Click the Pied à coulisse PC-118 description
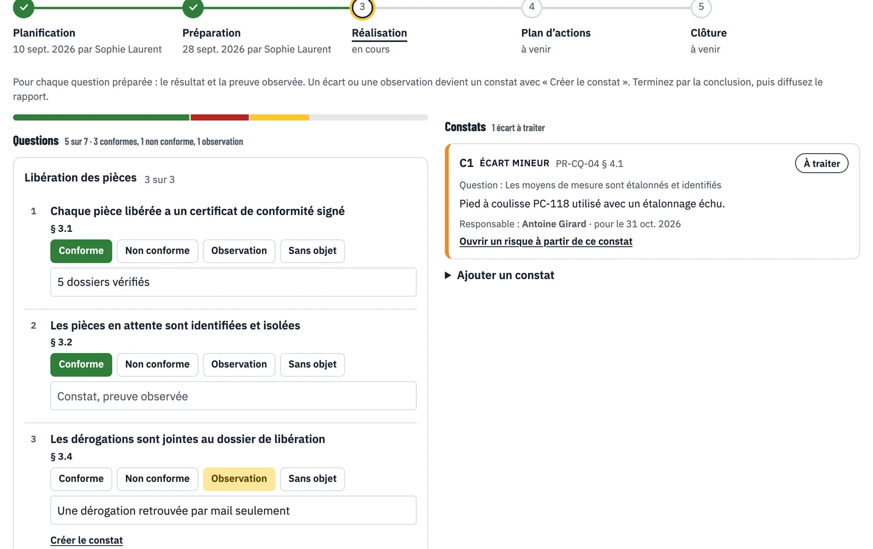The image size is (873, 549). coord(592,204)
